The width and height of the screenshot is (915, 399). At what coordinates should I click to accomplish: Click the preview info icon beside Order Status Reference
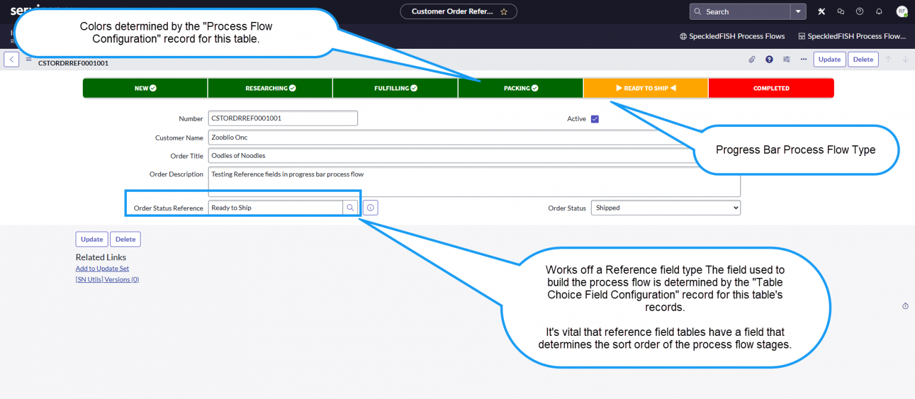tap(369, 207)
